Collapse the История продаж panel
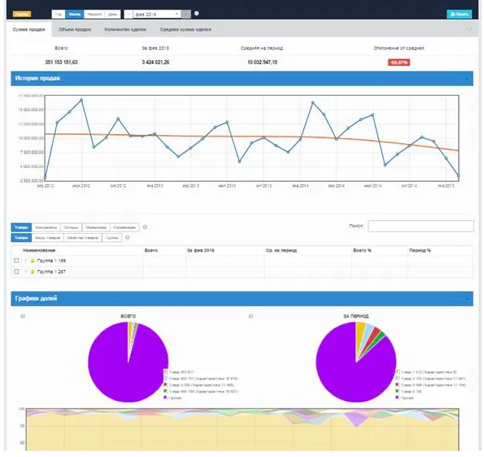 (466, 78)
